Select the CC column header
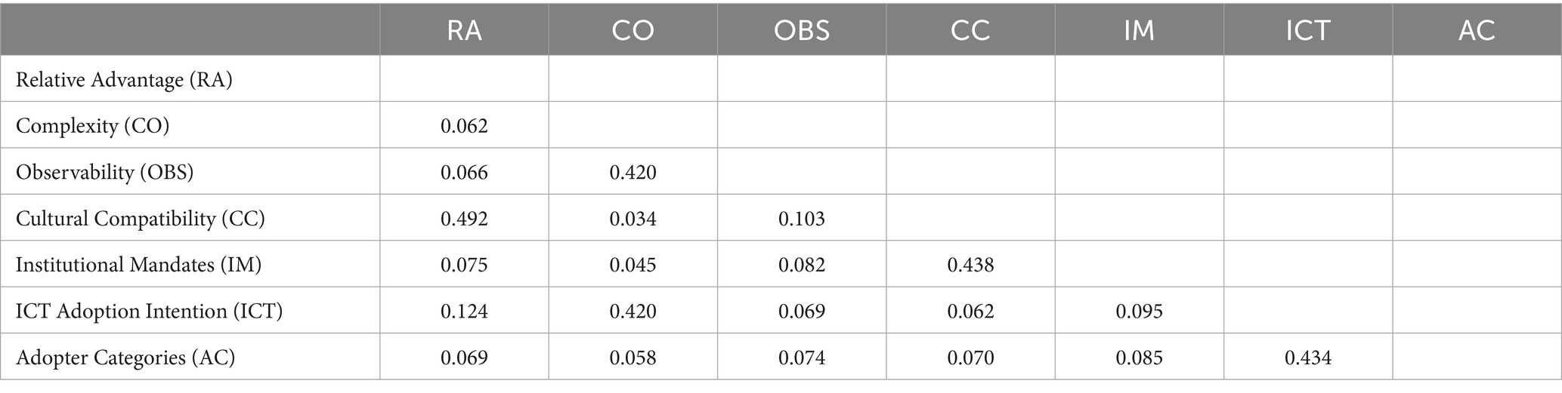This screenshot has width=1562, height=393. pyautogui.click(x=970, y=31)
